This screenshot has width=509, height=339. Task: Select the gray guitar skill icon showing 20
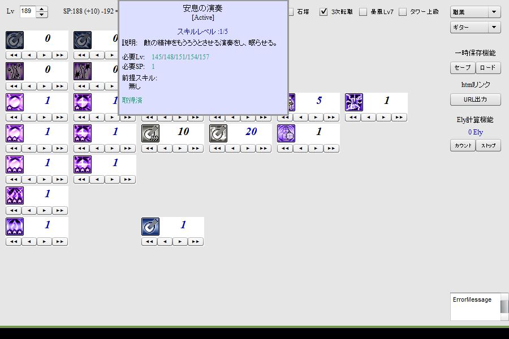coord(218,133)
